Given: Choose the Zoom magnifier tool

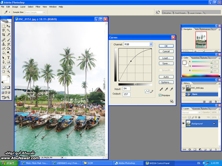Looking at the screenshot, I should 9,71.
